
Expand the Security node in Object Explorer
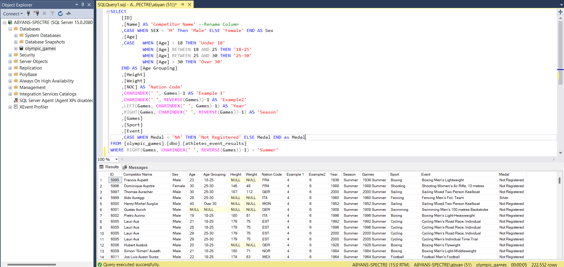point(10,55)
